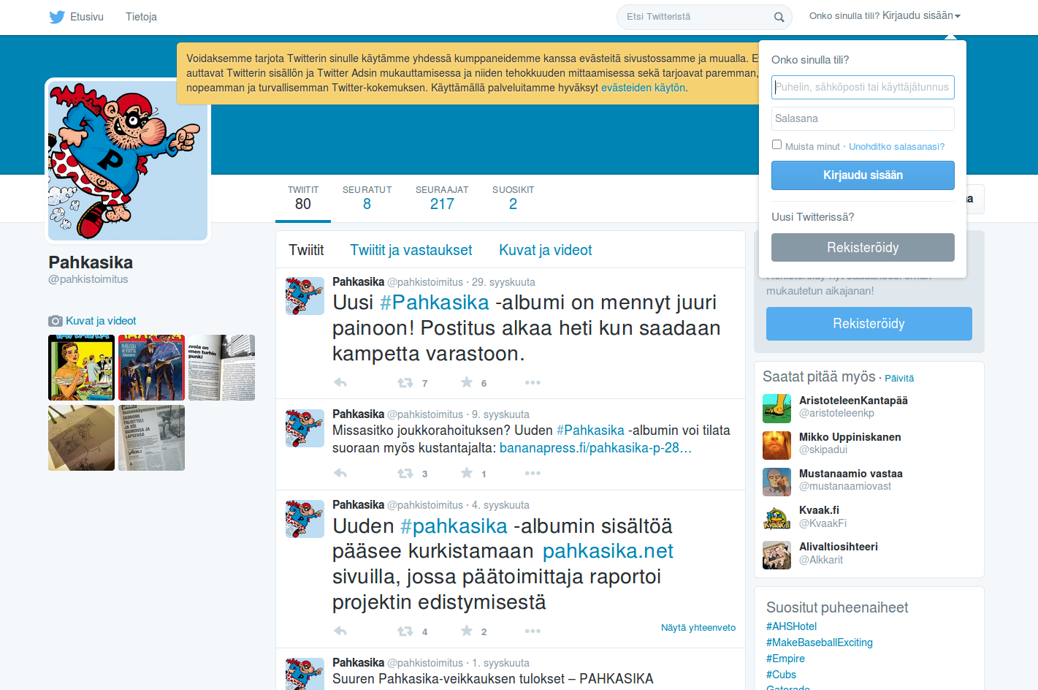This screenshot has width=1038, height=690.
Task: Show the TWIITIT 80 count tab
Action: (303, 198)
